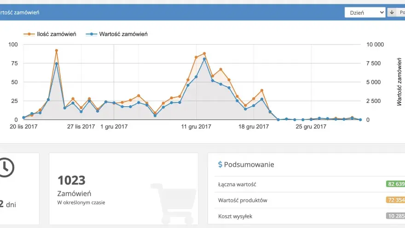
Task: Click the orange 72 354 value badge
Action: pyautogui.click(x=395, y=200)
